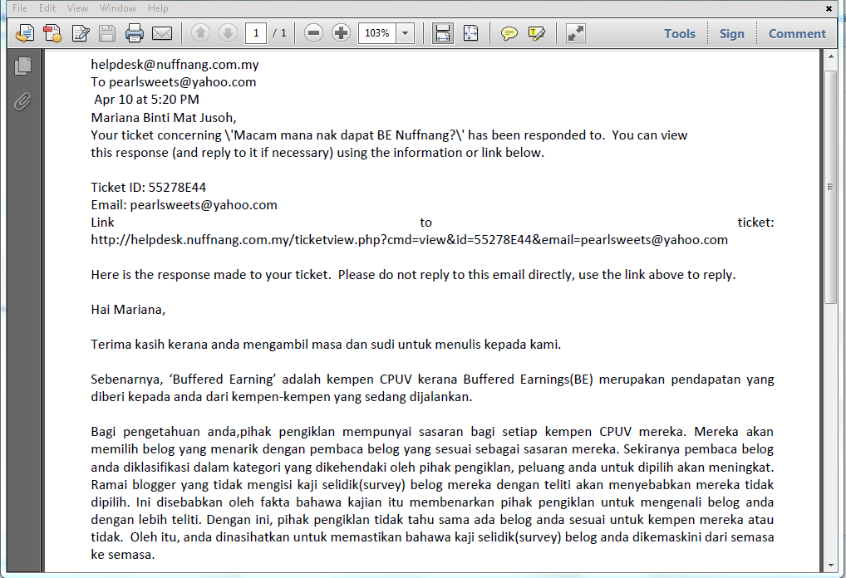846x578 pixels.
Task: Open the Edit menu
Action: click(47, 8)
